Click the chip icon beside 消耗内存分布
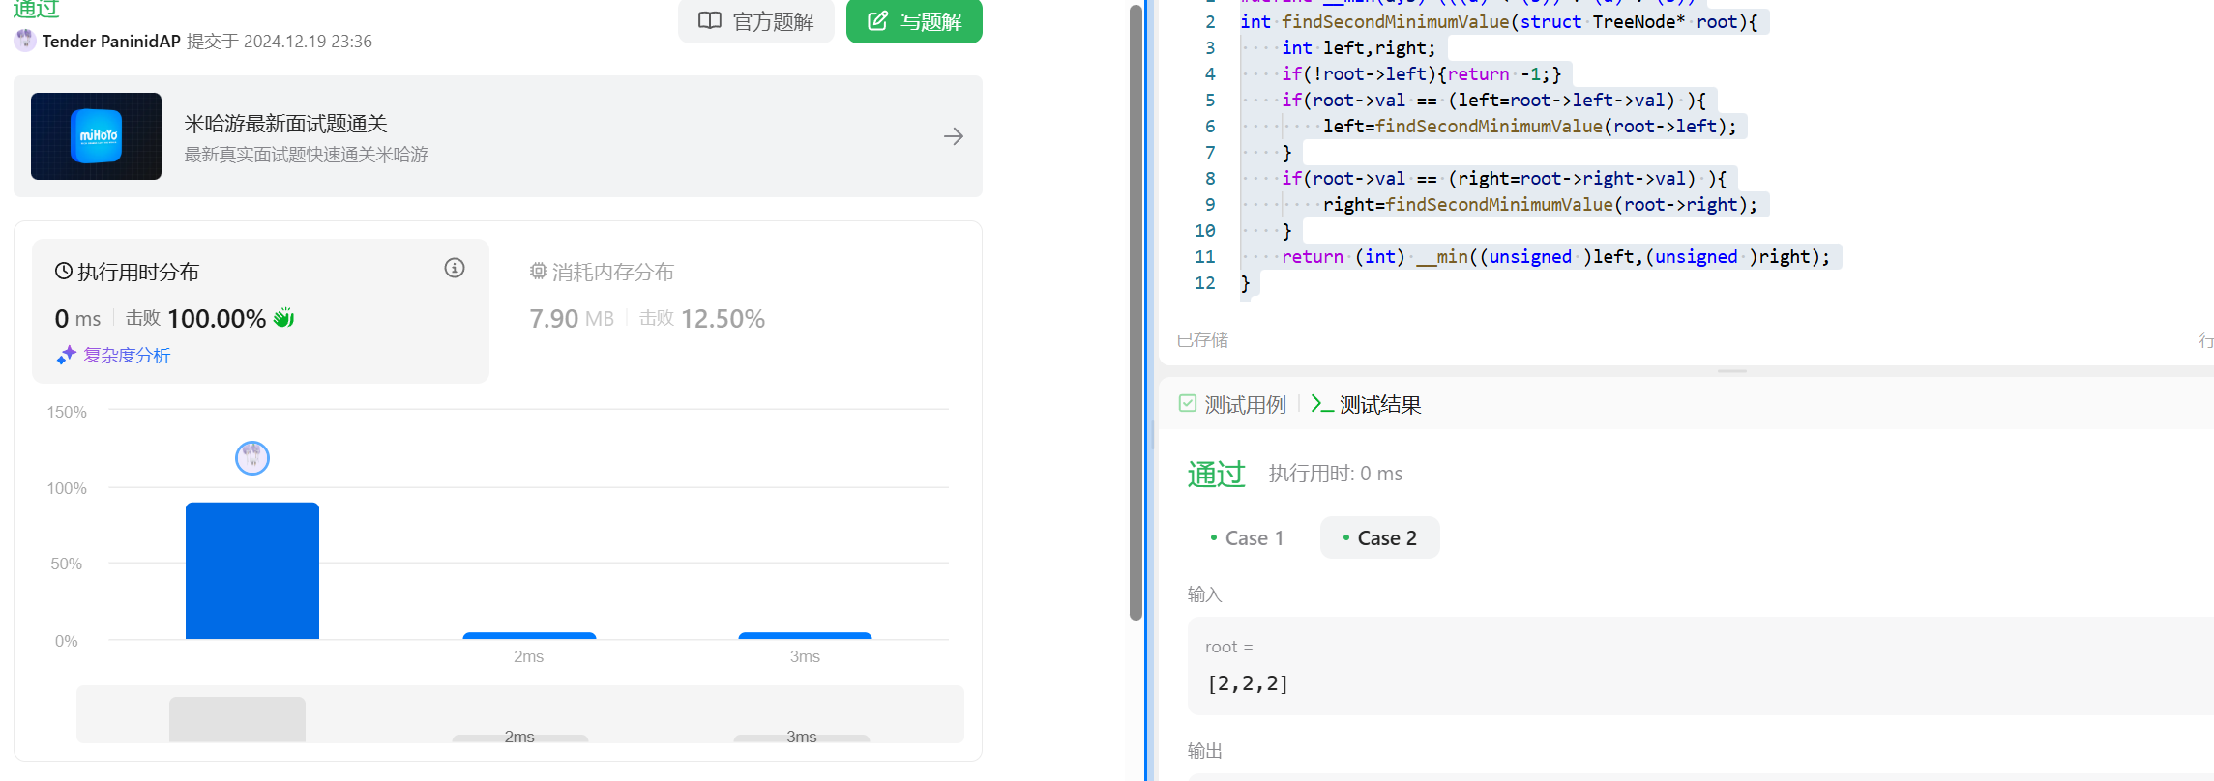The height and width of the screenshot is (781, 2214). pyautogui.click(x=538, y=272)
